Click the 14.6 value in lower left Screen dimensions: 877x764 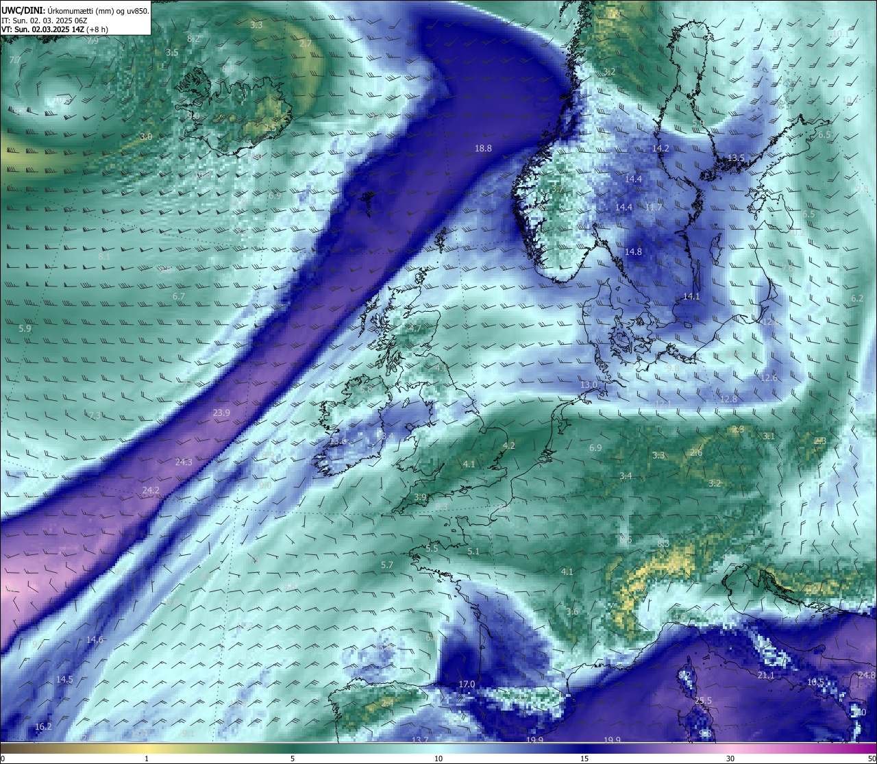pyautogui.click(x=95, y=639)
